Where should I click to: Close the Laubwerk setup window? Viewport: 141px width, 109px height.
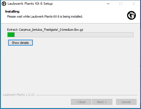pos(134,4)
